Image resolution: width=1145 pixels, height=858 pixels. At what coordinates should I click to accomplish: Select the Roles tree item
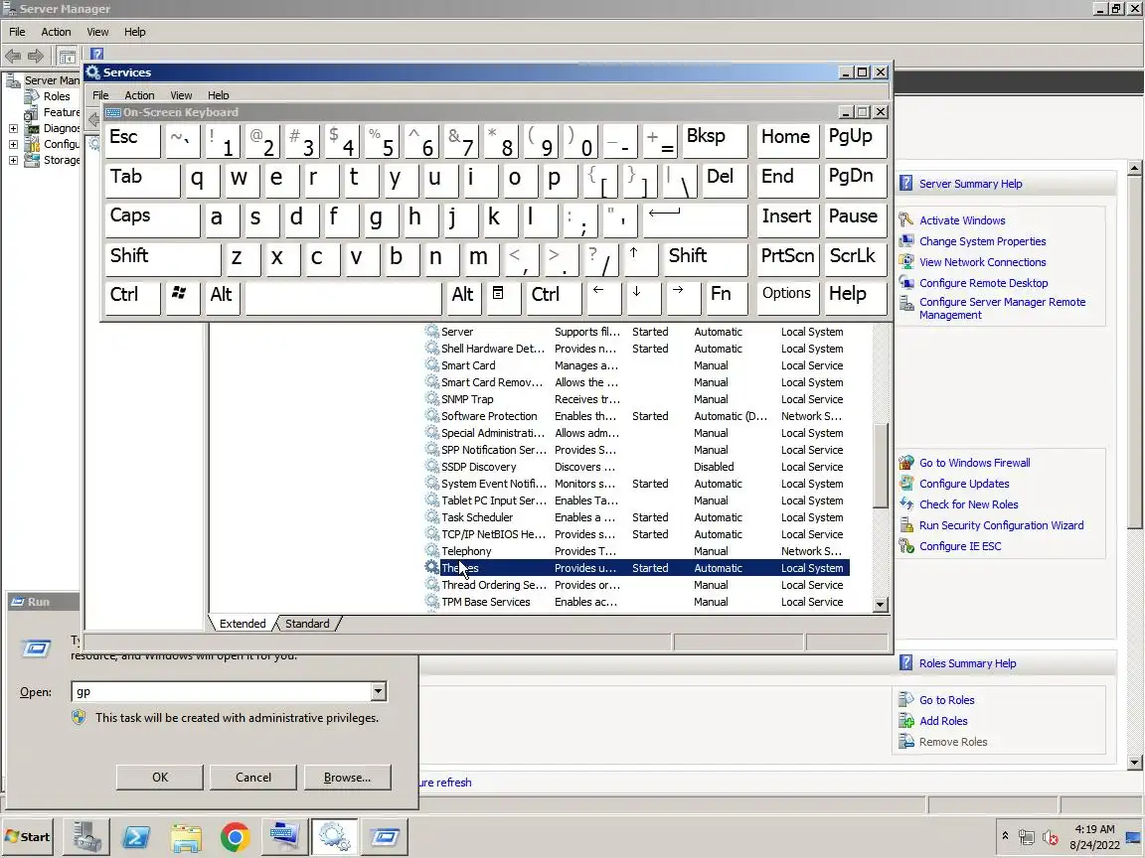[x=57, y=96]
